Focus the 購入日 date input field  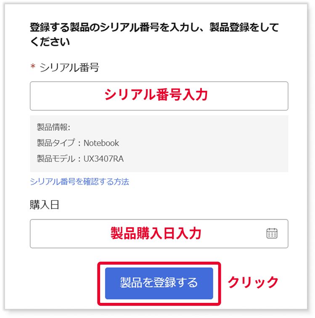(159, 233)
